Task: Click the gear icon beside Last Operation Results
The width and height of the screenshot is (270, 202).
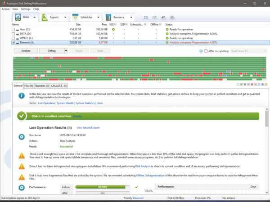Action: tap(21, 137)
